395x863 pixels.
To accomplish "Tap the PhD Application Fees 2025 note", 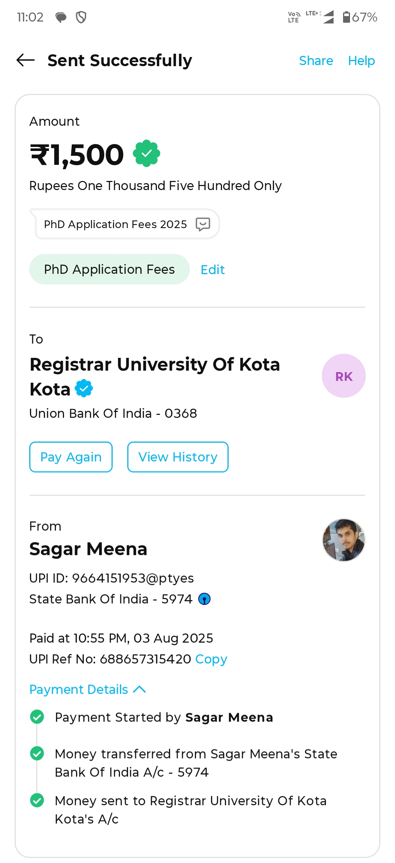I will (115, 224).
